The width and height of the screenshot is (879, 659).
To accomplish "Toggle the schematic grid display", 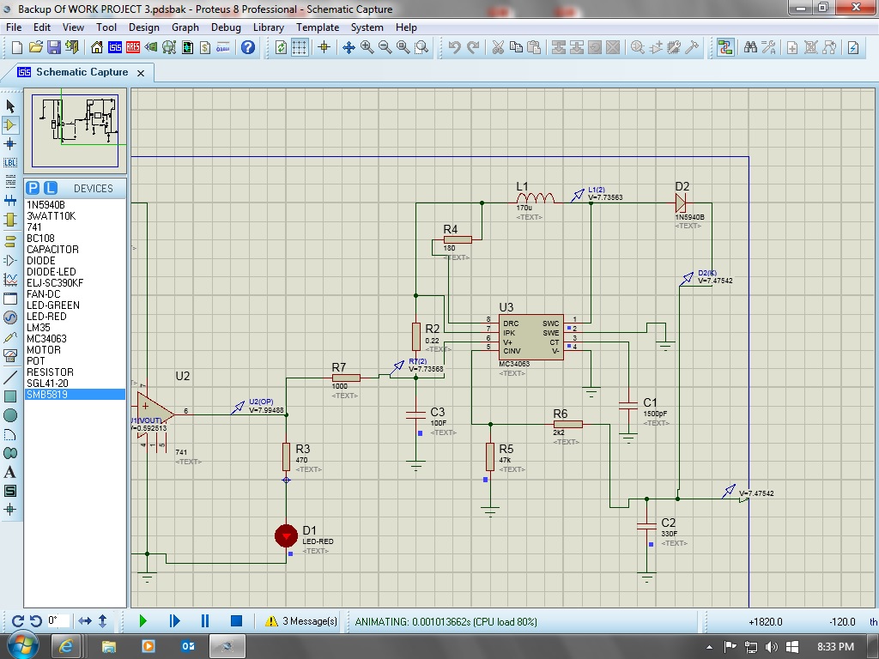I will pos(300,47).
